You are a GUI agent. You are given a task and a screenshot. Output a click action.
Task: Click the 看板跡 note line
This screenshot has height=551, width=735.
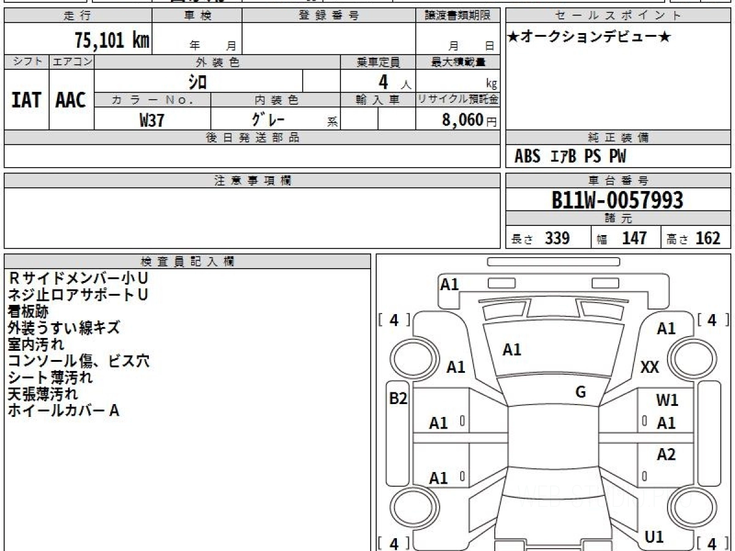28,311
